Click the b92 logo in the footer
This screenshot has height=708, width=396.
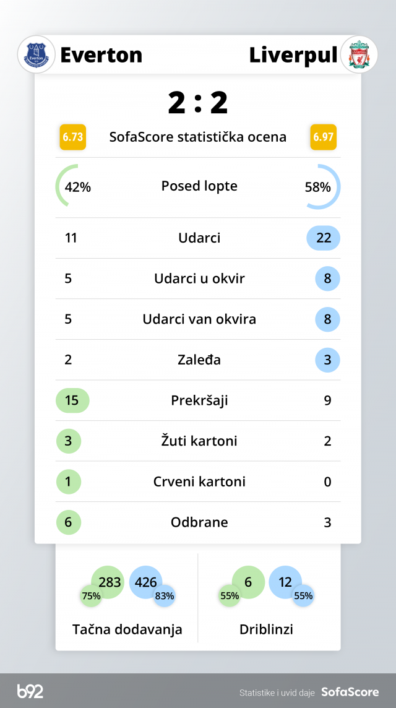tap(30, 691)
